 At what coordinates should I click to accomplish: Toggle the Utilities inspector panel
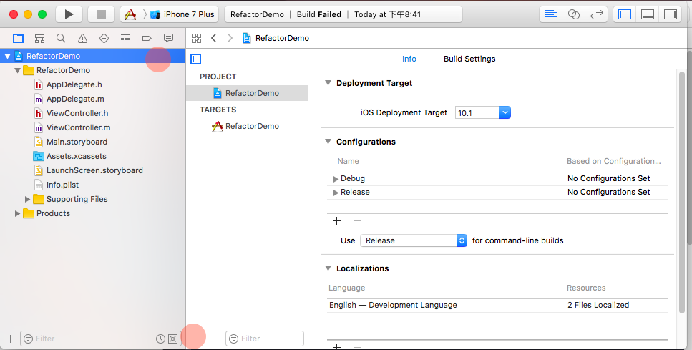click(670, 14)
